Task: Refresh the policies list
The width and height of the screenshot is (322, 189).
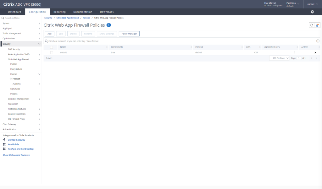Action: pos(311,25)
